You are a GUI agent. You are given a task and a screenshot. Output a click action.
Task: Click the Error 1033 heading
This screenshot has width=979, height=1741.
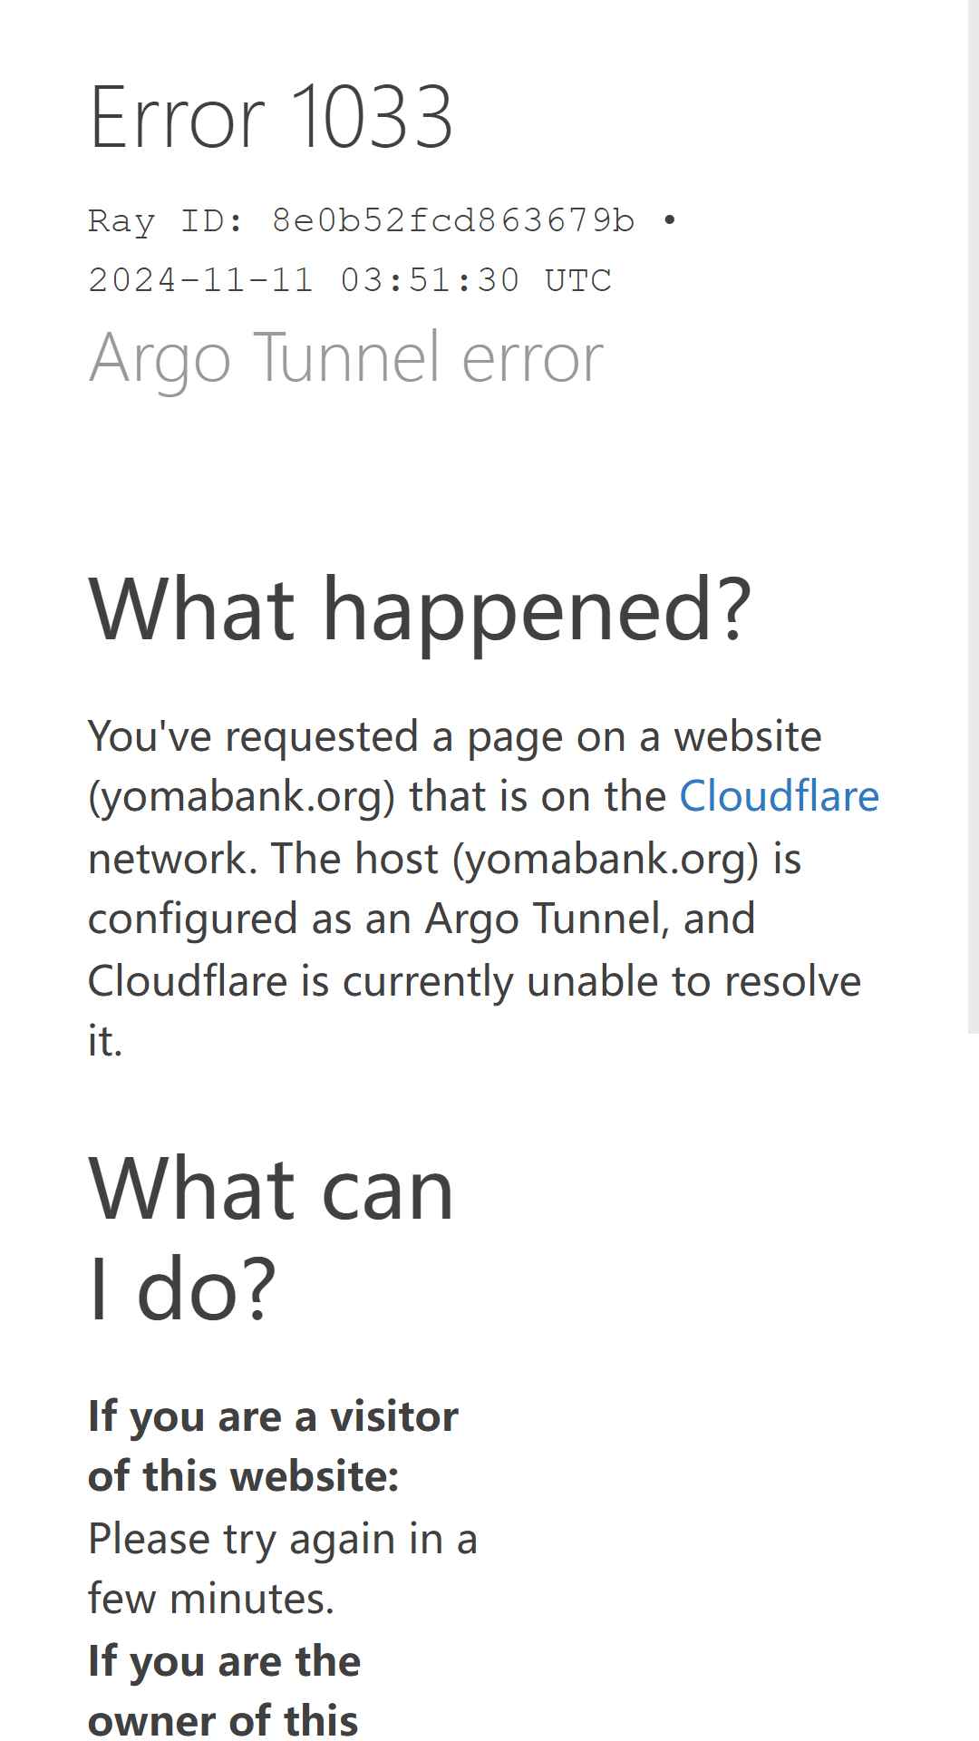pos(271,116)
